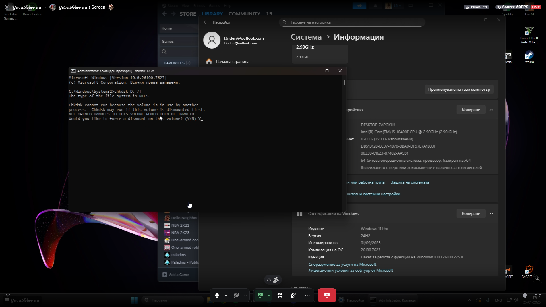Mute the microphone in the call toolbar
The height and width of the screenshot is (307, 546).
217,295
